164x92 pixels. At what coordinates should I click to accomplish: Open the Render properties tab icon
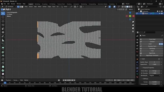[137, 40]
